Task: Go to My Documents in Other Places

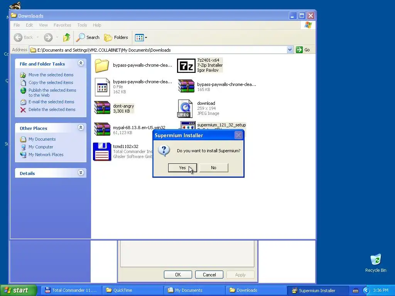Action: [42, 139]
